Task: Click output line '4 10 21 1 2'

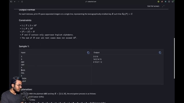Action: pos(97,62)
